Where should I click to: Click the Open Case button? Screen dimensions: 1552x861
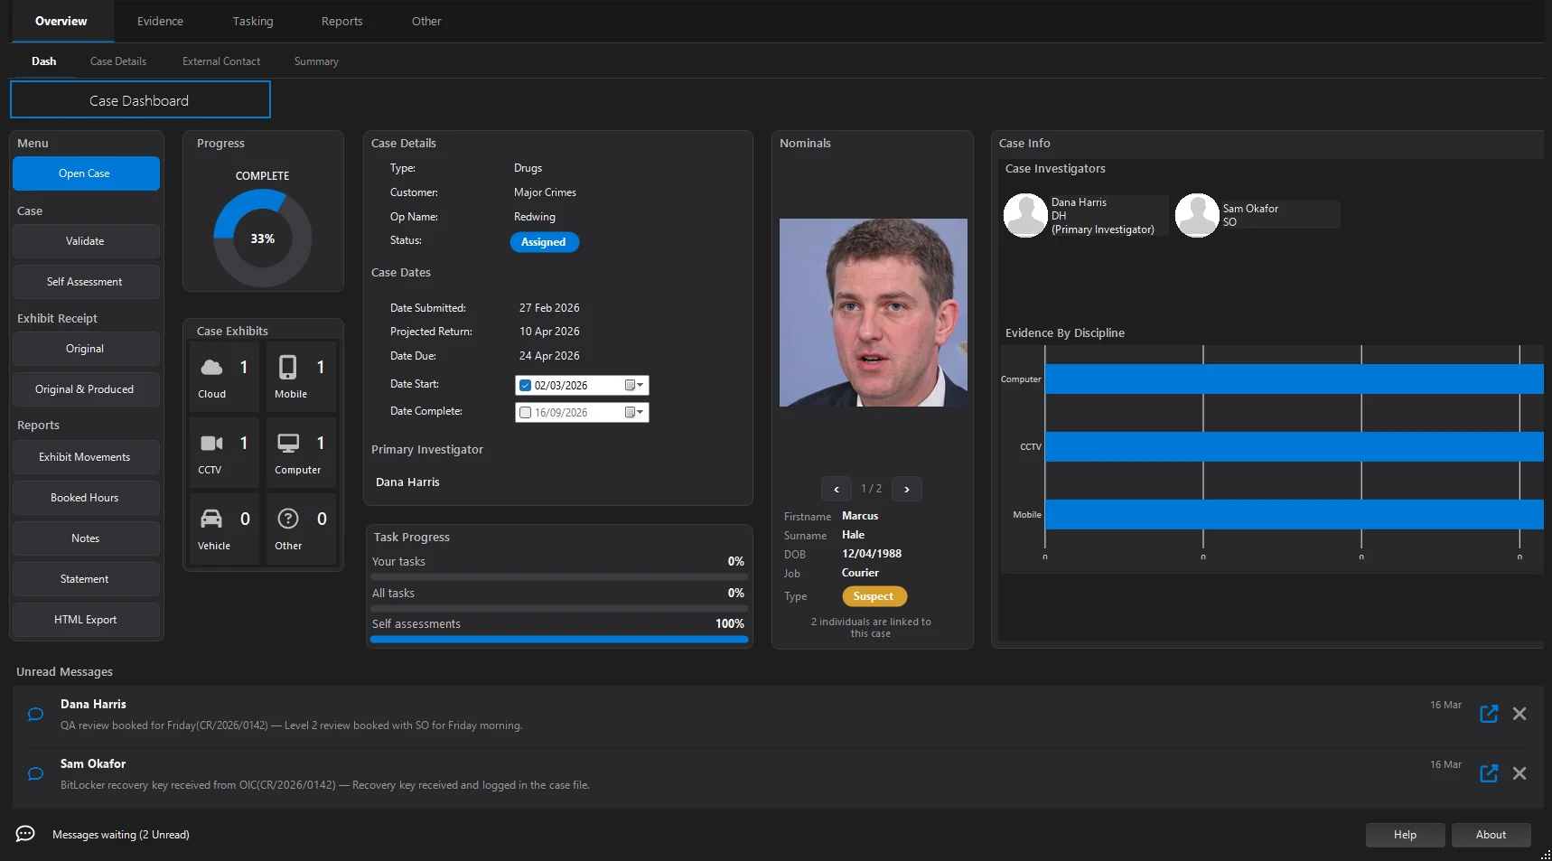[86, 173]
